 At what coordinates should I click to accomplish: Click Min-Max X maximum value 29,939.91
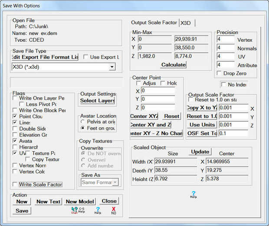pyautogui.click(x=191, y=39)
